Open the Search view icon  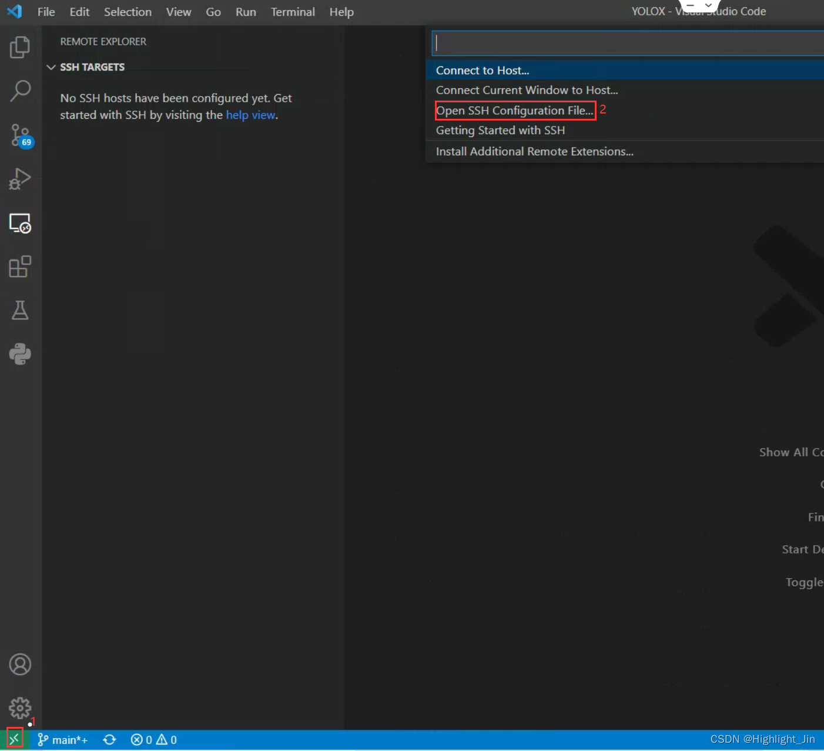[x=20, y=91]
